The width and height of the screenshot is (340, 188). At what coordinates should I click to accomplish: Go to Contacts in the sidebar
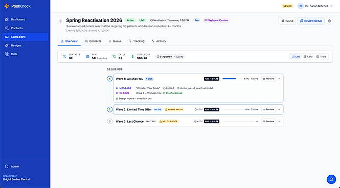pos(25,28)
